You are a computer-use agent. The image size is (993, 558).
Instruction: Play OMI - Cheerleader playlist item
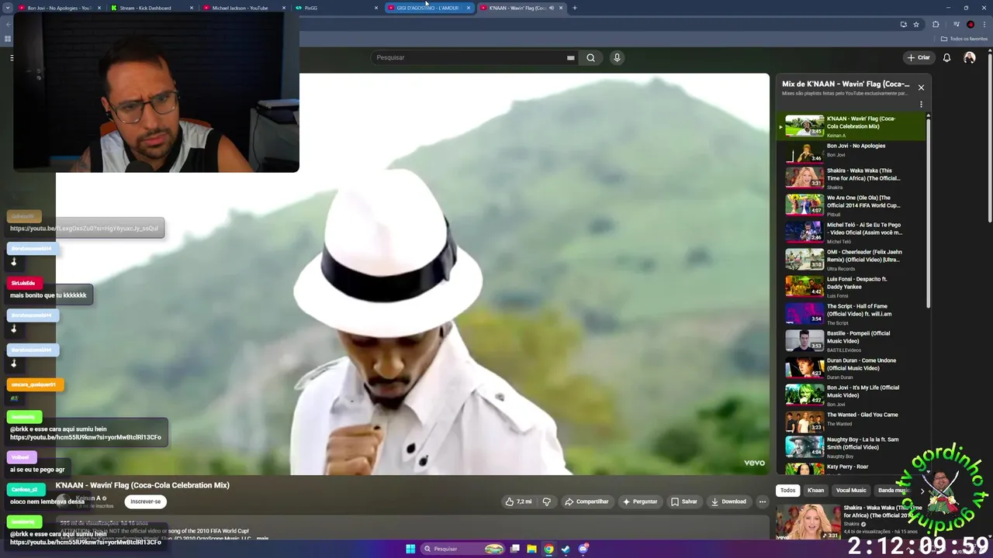coord(849,260)
